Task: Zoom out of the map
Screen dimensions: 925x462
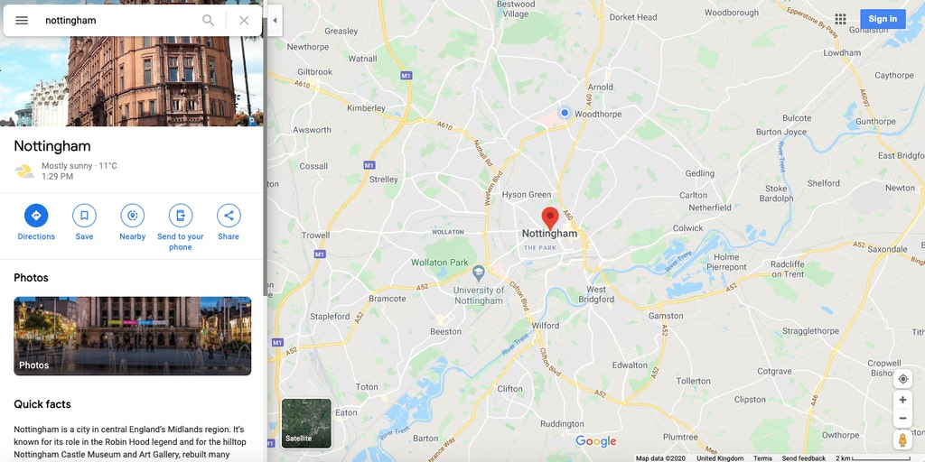Action: [x=902, y=419]
